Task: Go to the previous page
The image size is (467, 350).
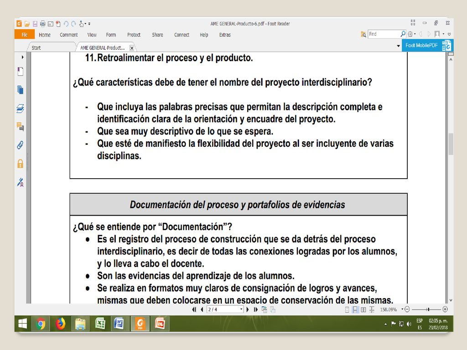Action: click(x=202, y=309)
